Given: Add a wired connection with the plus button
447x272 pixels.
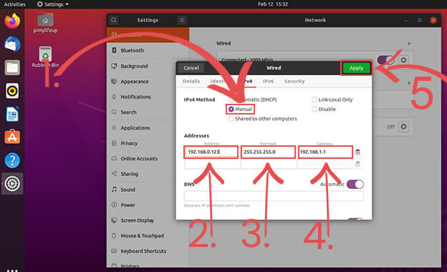Looking at the screenshot, I should pyautogui.click(x=409, y=43).
